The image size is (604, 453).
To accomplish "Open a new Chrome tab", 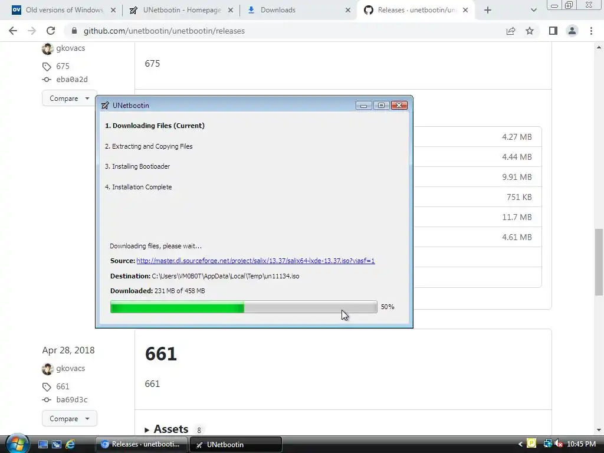I will pos(488,10).
